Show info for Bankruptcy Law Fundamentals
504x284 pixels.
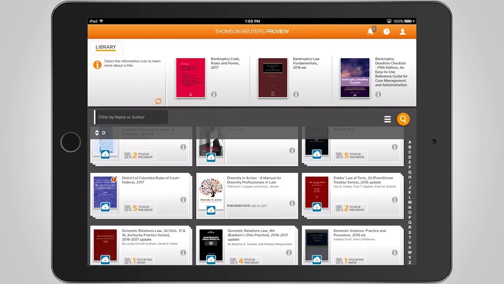(296, 94)
